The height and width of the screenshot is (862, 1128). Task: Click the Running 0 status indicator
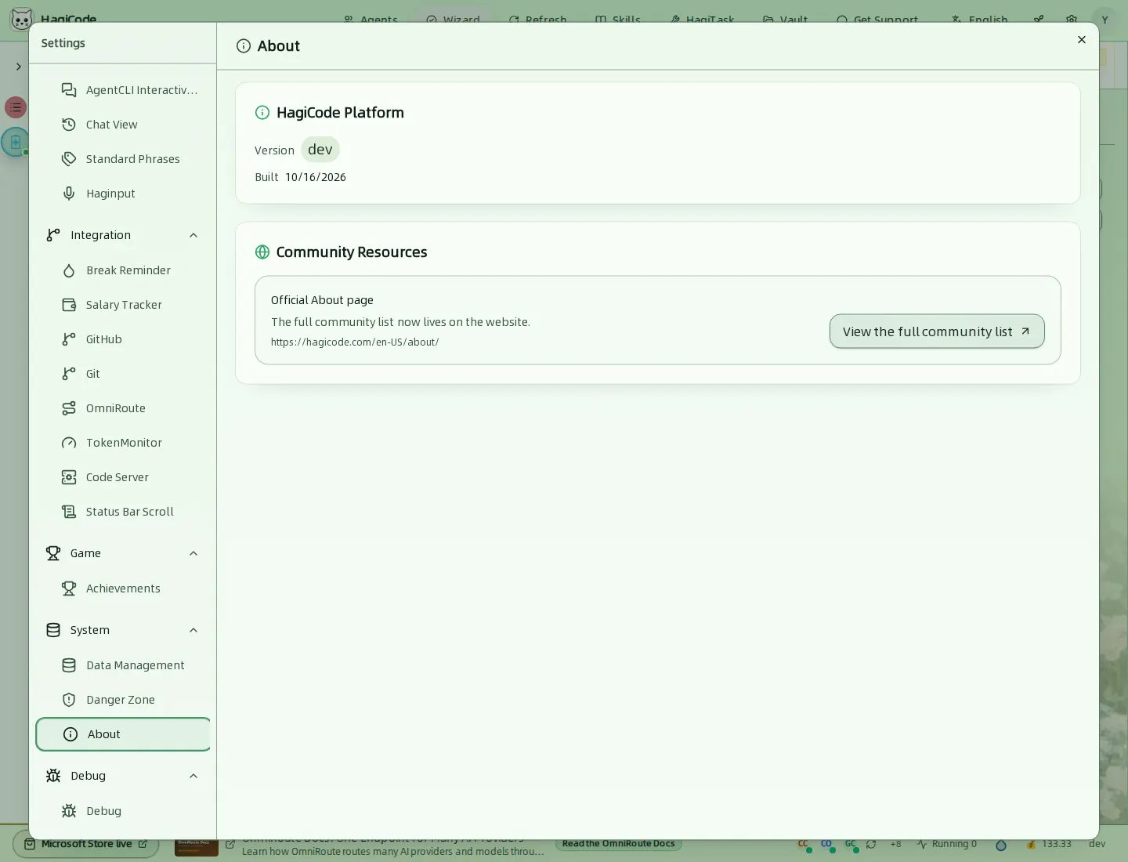point(947,844)
